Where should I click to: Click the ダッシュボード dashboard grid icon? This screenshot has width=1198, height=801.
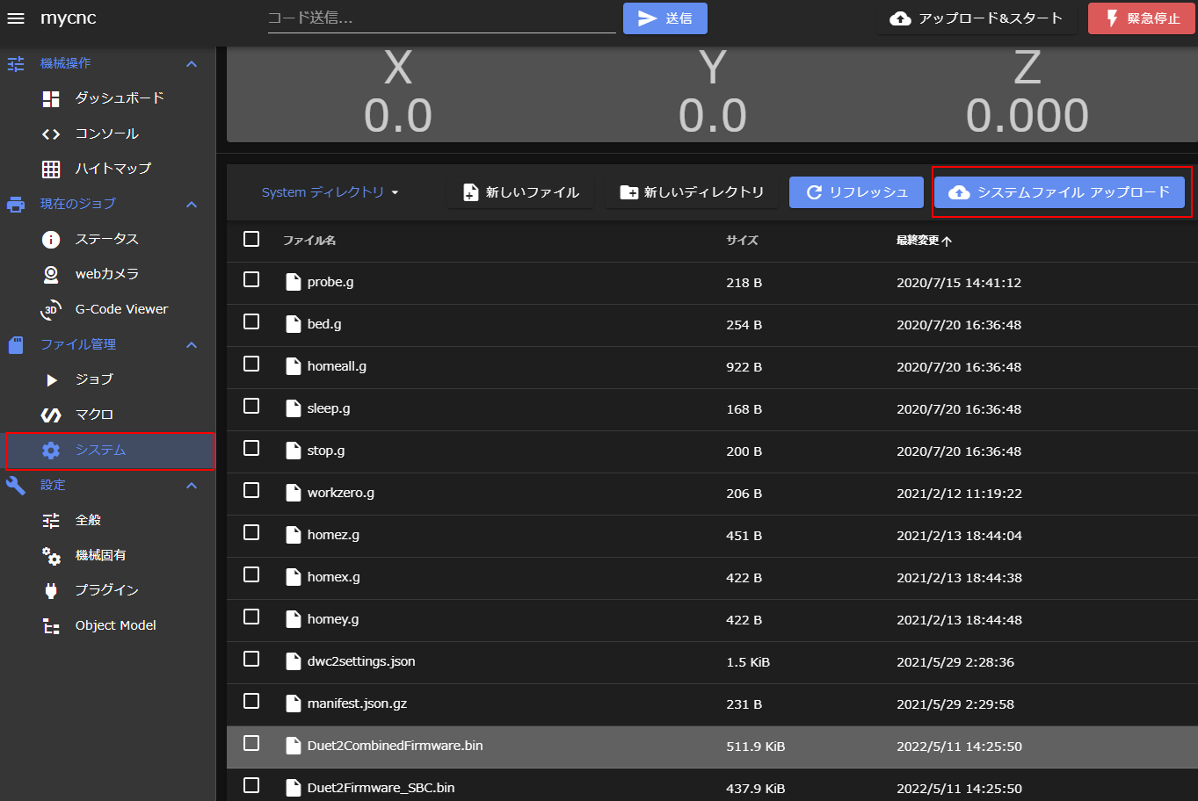coord(51,98)
